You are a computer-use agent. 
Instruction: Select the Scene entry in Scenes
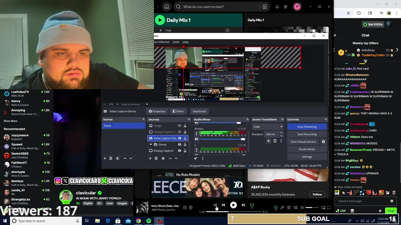click(x=124, y=126)
